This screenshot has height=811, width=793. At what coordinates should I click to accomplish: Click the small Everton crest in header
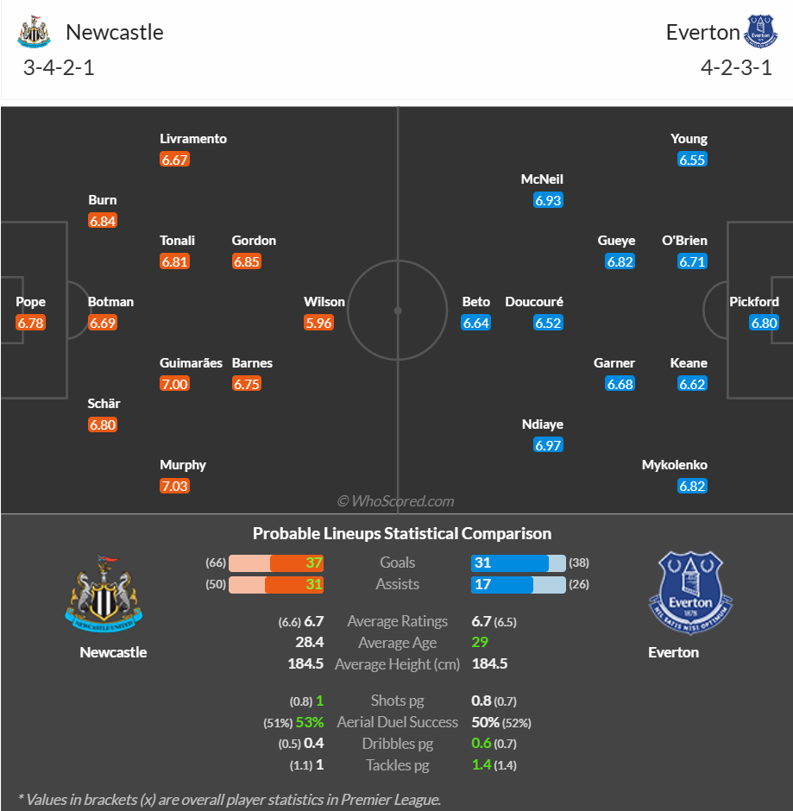coord(760,32)
